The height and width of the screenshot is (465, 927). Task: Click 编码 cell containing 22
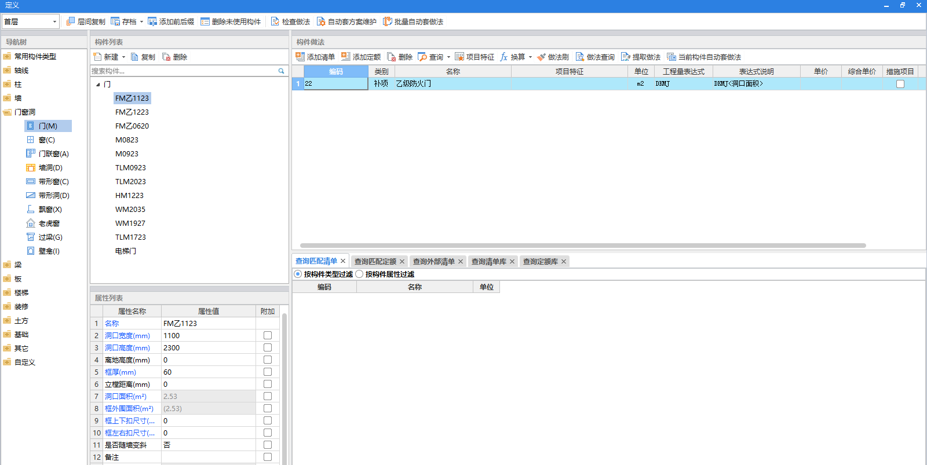[x=336, y=83]
